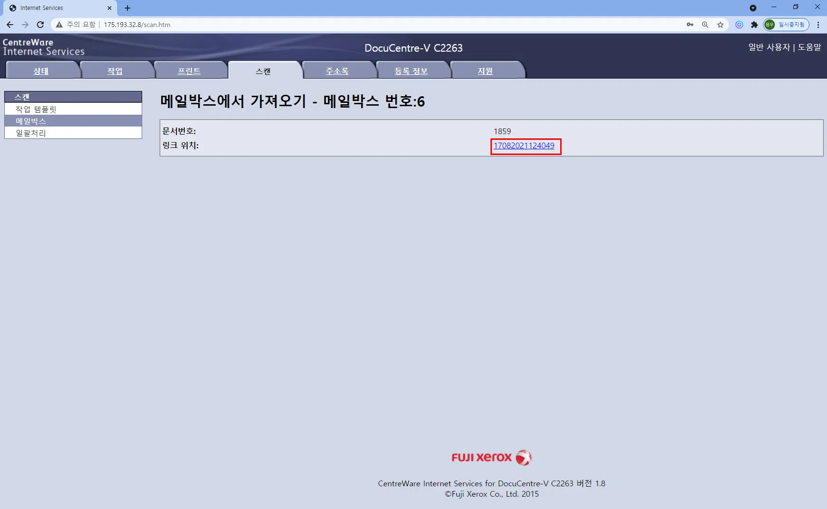Image resolution: width=827 pixels, height=509 pixels.
Task: Select 메일박스 in the sidebar
Action: (x=73, y=121)
